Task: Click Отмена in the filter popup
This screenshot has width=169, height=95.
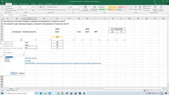Action: [21, 73]
